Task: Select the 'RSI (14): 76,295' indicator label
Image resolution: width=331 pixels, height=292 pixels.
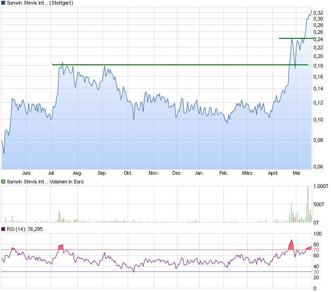Action: [25, 229]
